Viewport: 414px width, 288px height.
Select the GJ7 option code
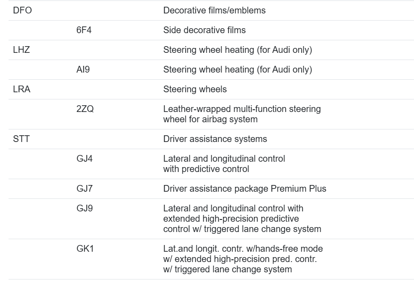85,189
